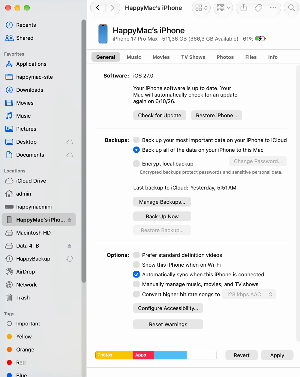
Task: Switch to the Photos tab
Action: tap(225, 57)
